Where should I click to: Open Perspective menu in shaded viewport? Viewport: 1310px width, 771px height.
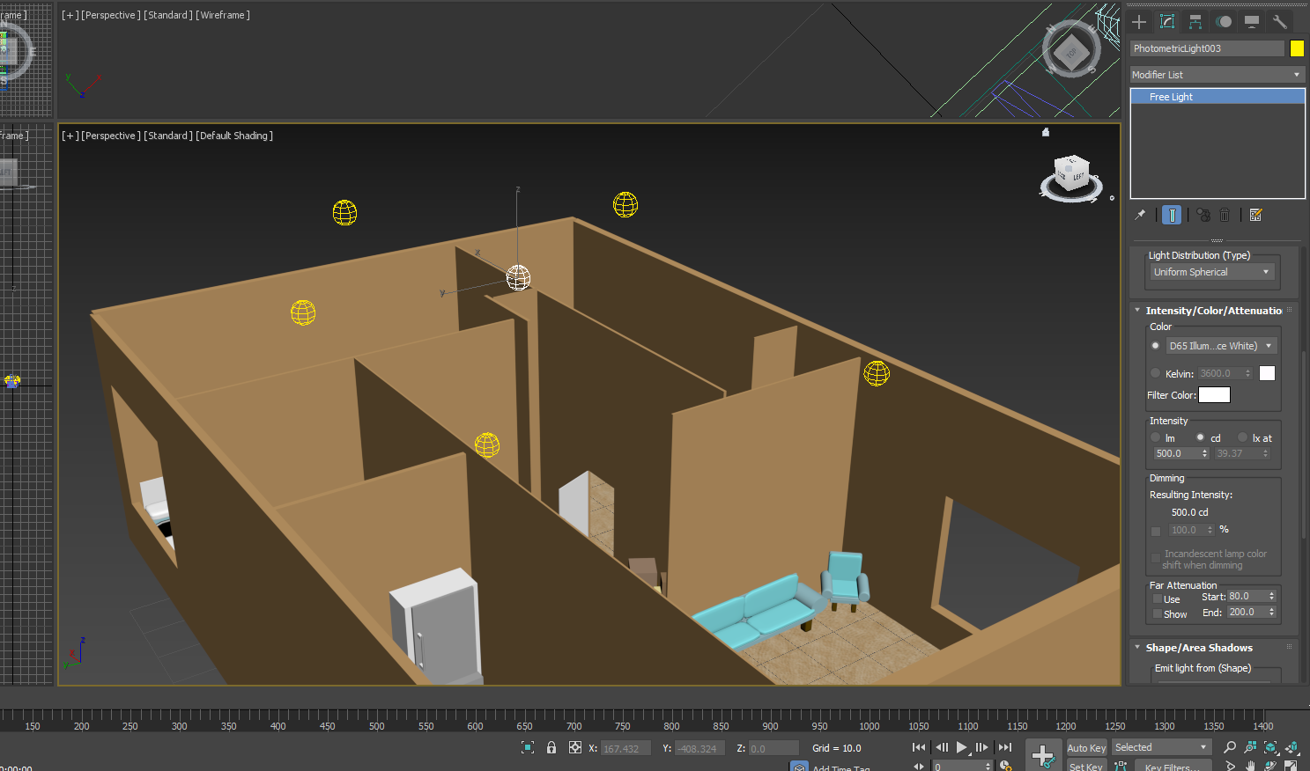[111, 136]
